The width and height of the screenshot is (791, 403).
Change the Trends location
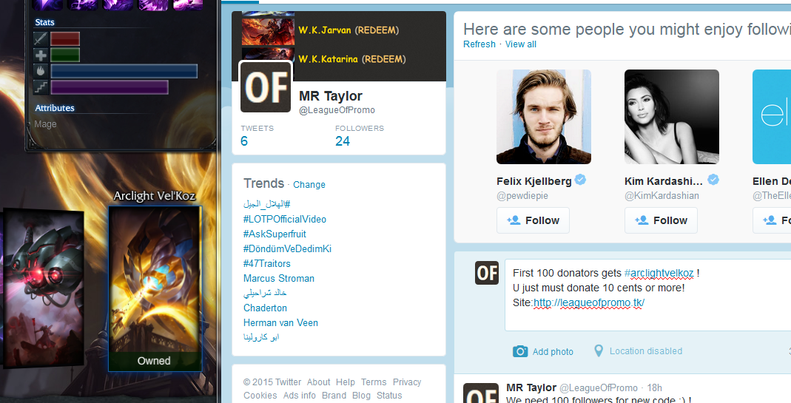click(x=309, y=185)
